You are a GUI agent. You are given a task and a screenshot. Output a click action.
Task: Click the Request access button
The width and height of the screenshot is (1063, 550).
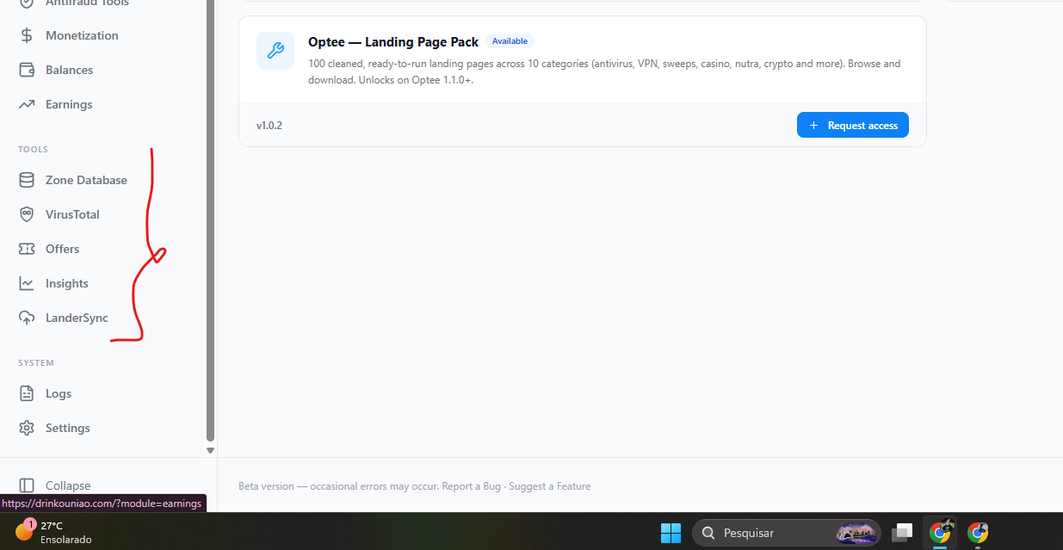click(853, 125)
